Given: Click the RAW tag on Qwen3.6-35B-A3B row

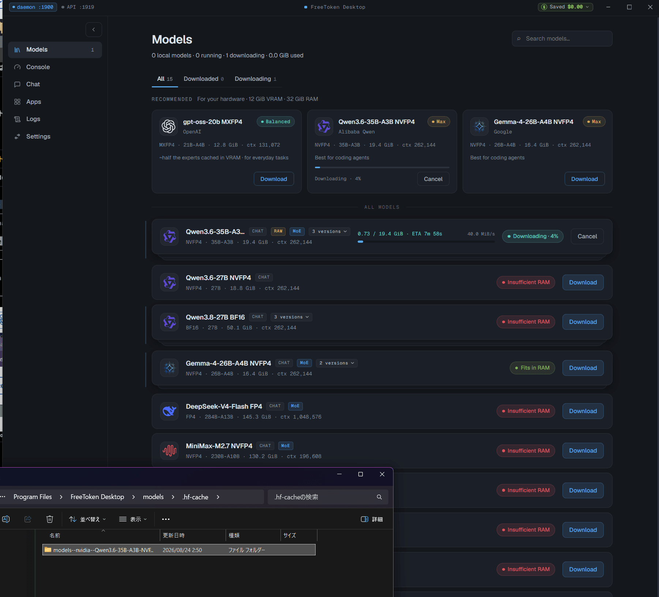Looking at the screenshot, I should click(x=278, y=231).
